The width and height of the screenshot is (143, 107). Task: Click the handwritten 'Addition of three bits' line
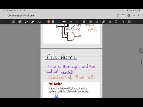coord(71,77)
